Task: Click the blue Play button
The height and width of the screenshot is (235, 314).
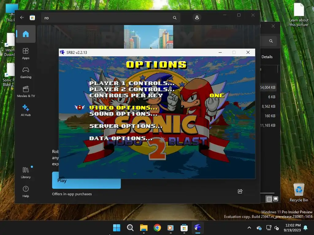Action: [x=86, y=180]
